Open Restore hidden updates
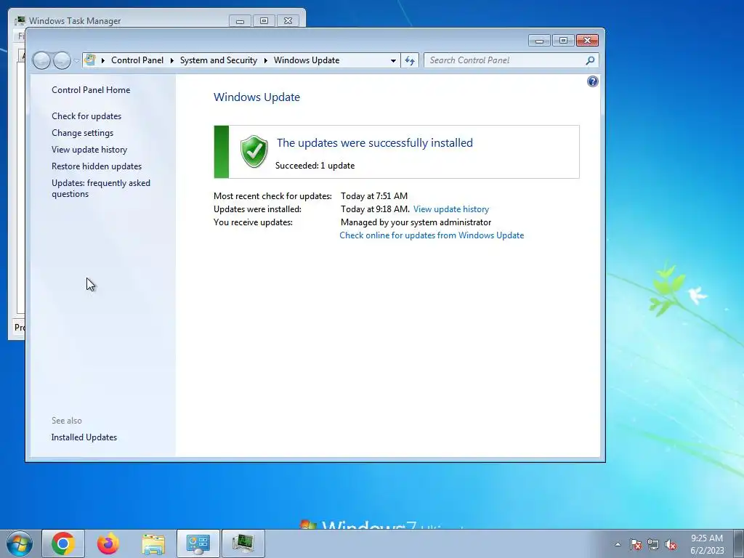Image resolution: width=744 pixels, height=558 pixels. [x=97, y=166]
